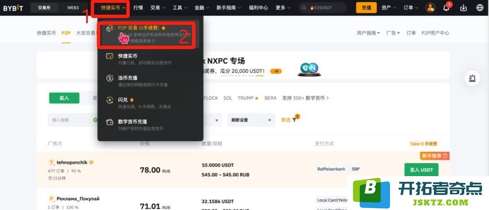Open the 福利中心 menu item
Screen dimensions: 489x210
(x=258, y=8)
